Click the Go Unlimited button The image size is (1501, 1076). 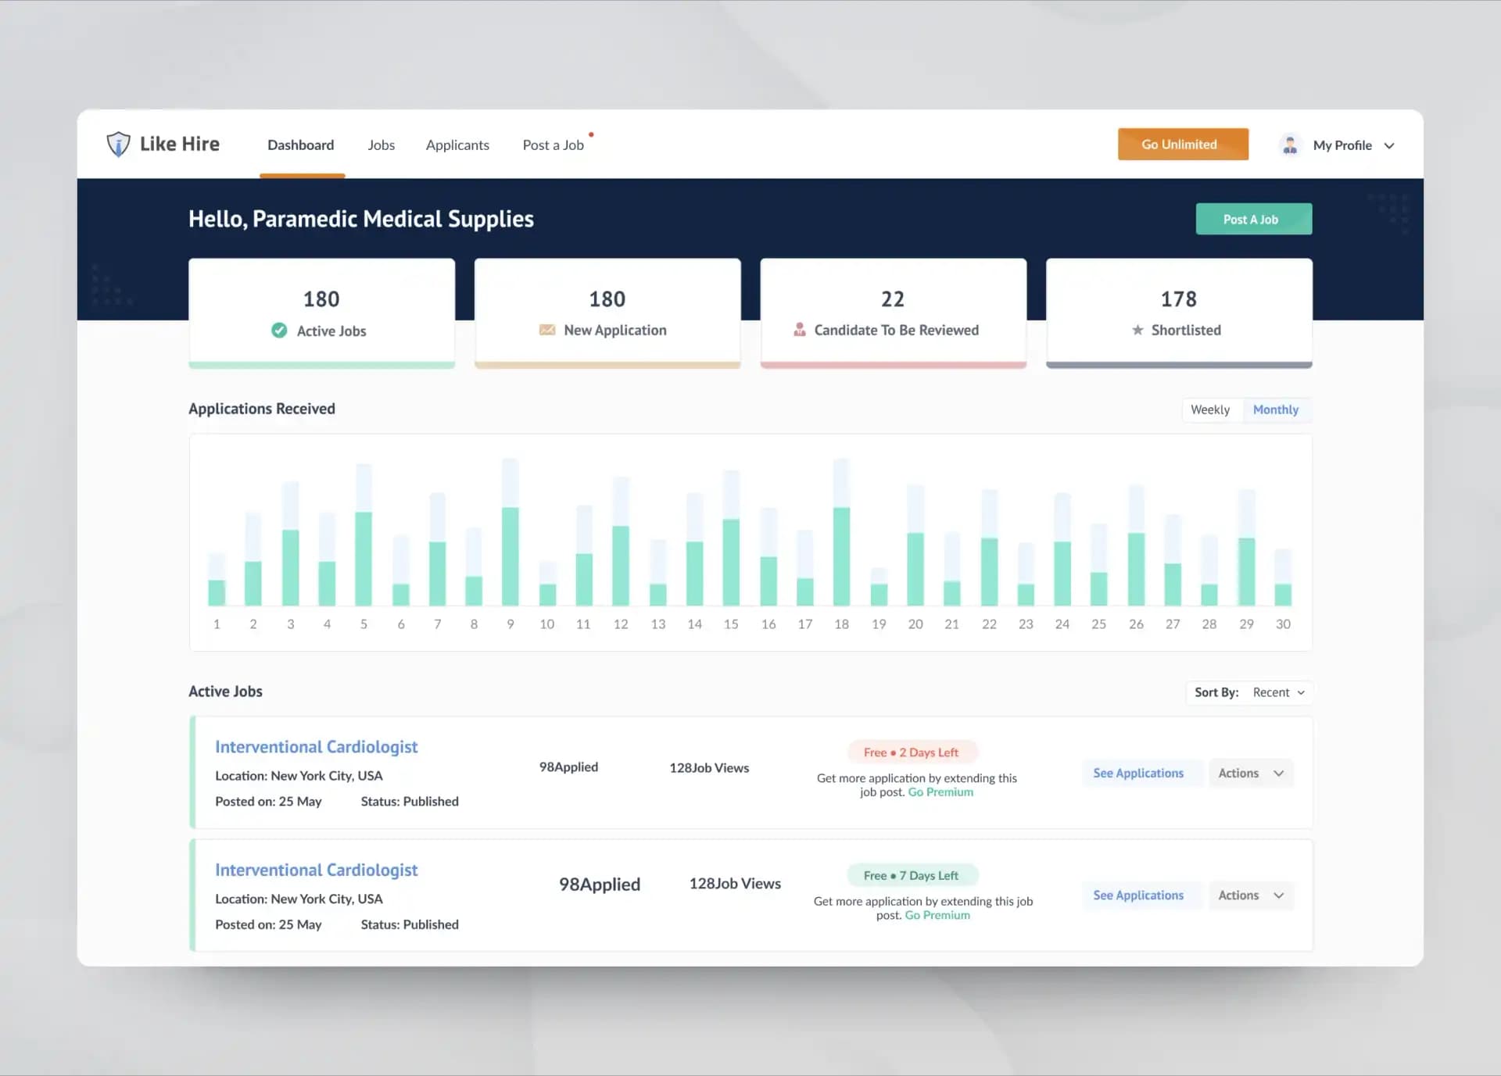(x=1182, y=145)
